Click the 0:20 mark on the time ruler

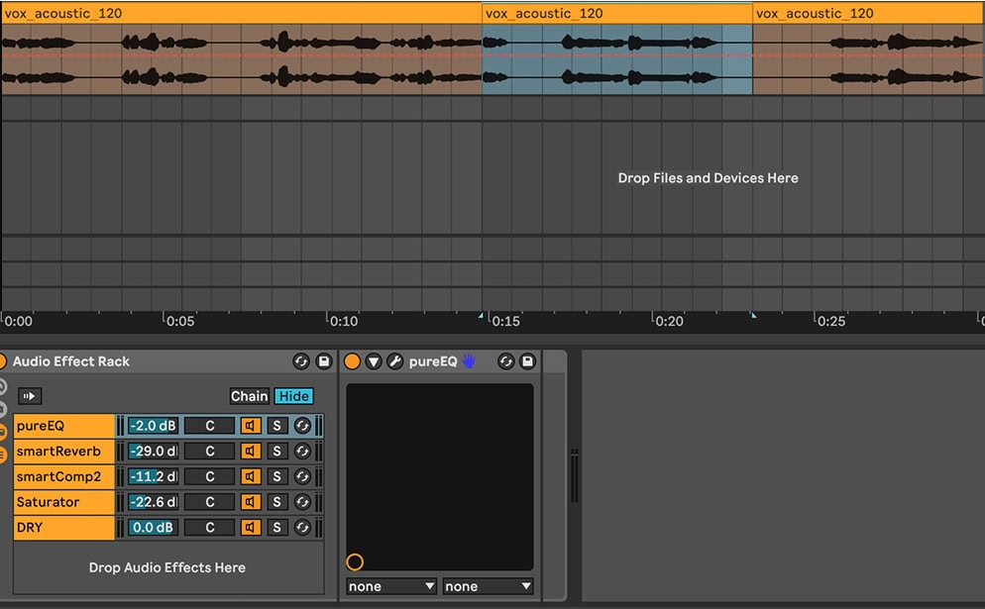click(x=669, y=322)
